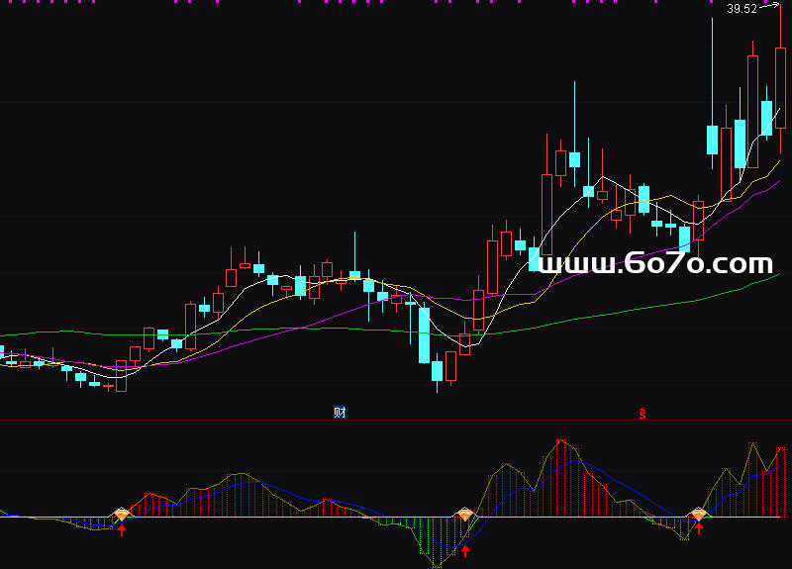The width and height of the screenshot is (792, 569).
Task: Select the middle diamond buy signal icon
Action: pyautogui.click(x=465, y=514)
